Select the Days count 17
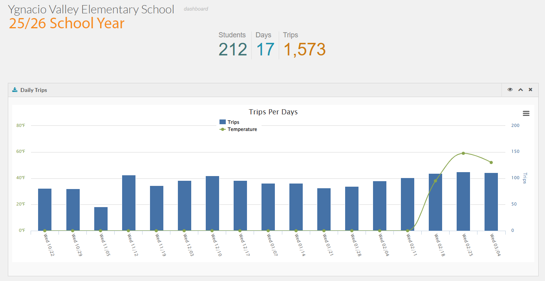545x281 pixels. tap(265, 50)
